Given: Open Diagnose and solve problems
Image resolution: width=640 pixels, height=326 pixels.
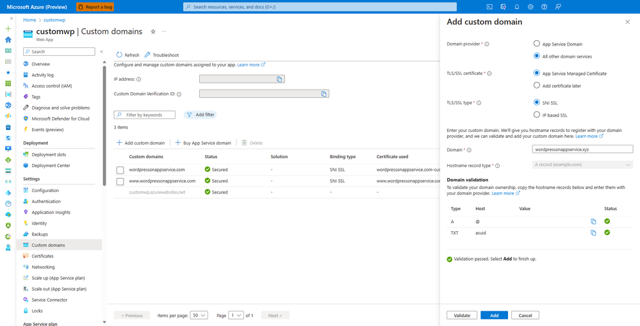Looking at the screenshot, I should [60, 108].
